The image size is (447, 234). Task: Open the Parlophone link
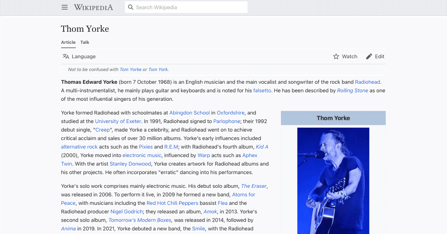pyautogui.click(x=227, y=121)
